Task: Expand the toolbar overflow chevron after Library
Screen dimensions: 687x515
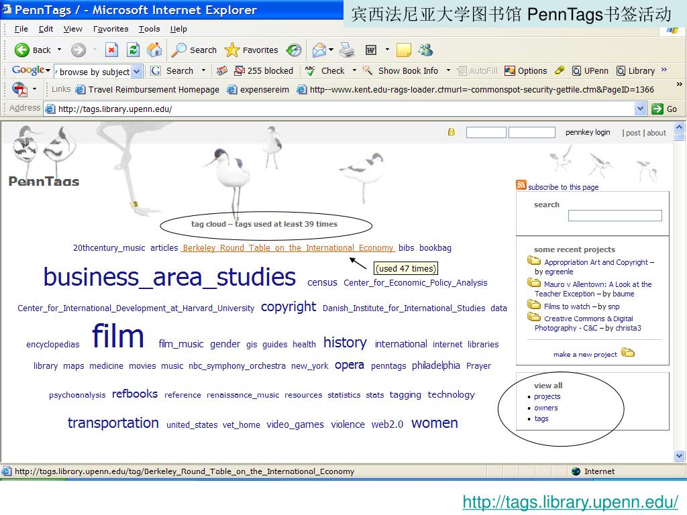Action: tap(664, 70)
